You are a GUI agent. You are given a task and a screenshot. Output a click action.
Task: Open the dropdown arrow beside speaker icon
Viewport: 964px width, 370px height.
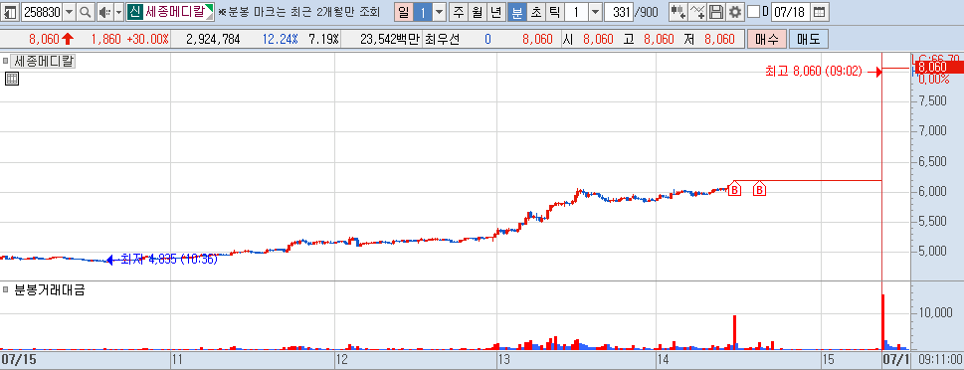(x=118, y=12)
